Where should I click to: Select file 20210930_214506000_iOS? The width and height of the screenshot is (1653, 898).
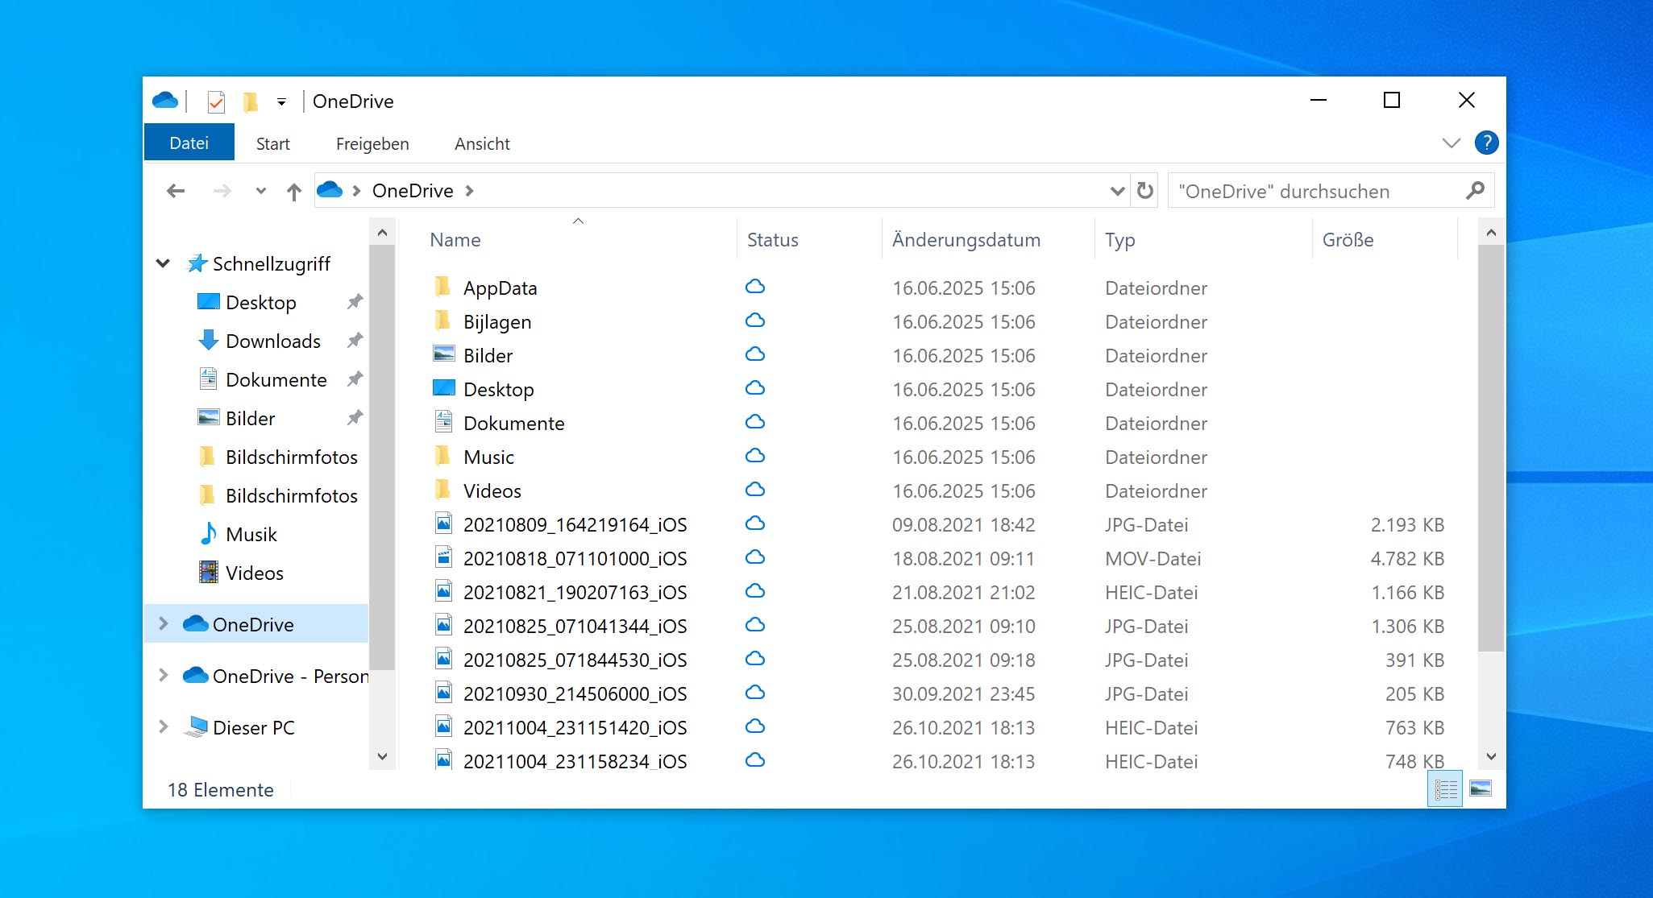[x=575, y=693]
